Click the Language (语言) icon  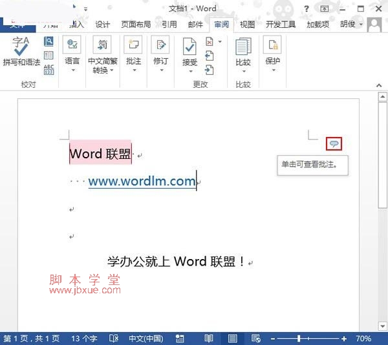pyautogui.click(x=72, y=45)
